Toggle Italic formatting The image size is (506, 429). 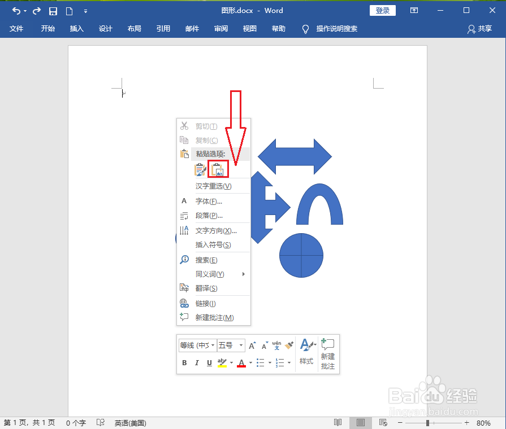pos(197,362)
